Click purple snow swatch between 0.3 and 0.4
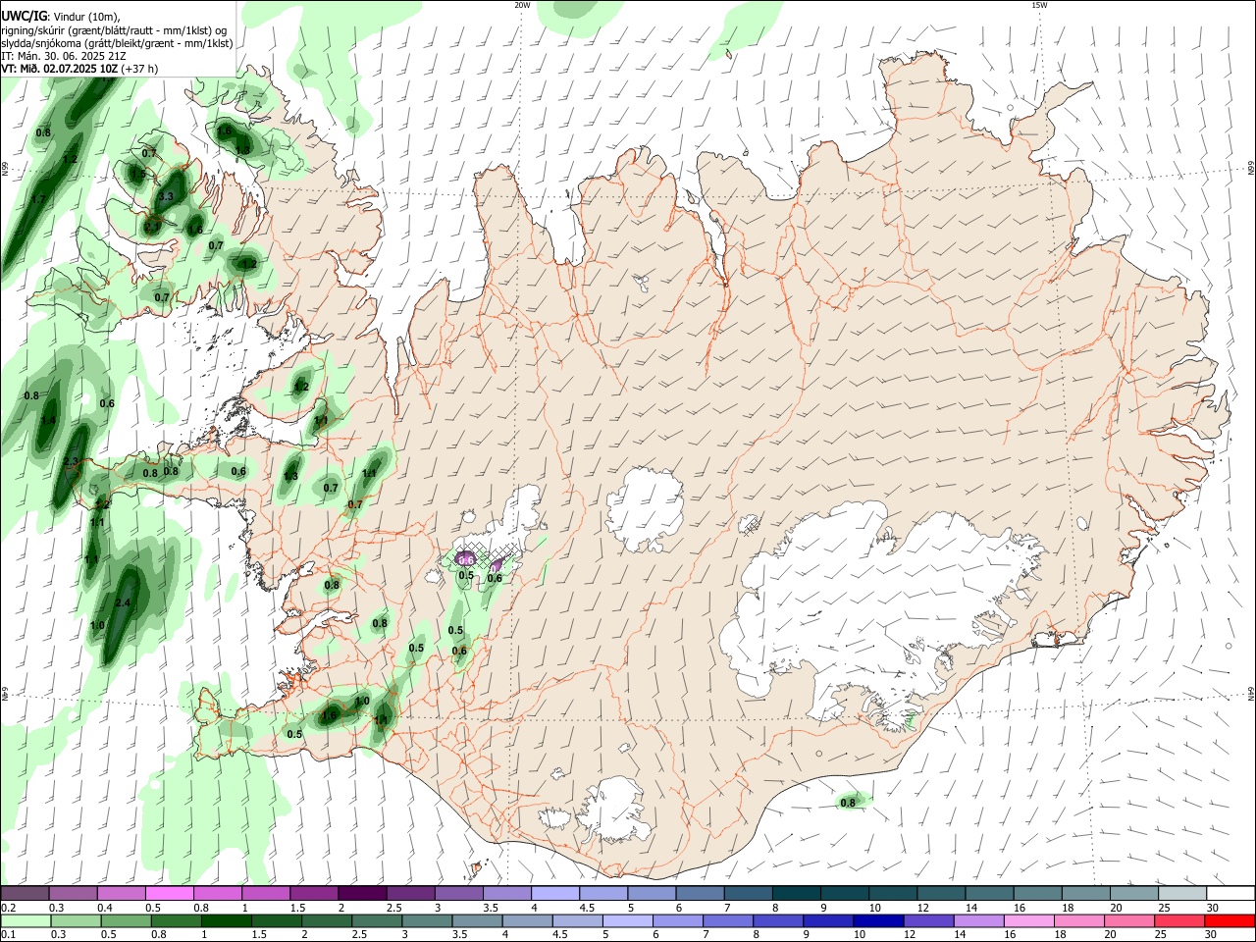The height and width of the screenshot is (942, 1256). click(x=73, y=894)
